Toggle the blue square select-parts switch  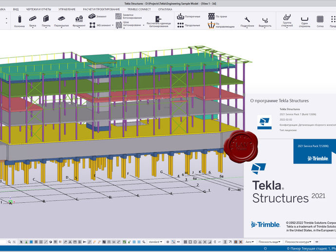31,242
